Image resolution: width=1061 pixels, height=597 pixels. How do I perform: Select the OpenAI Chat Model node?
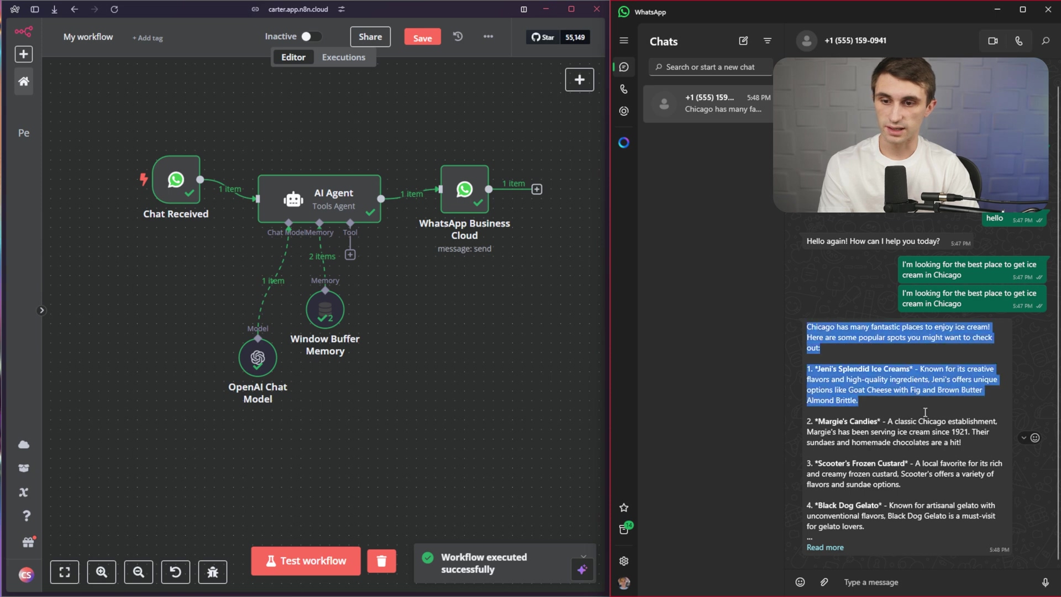(x=258, y=358)
